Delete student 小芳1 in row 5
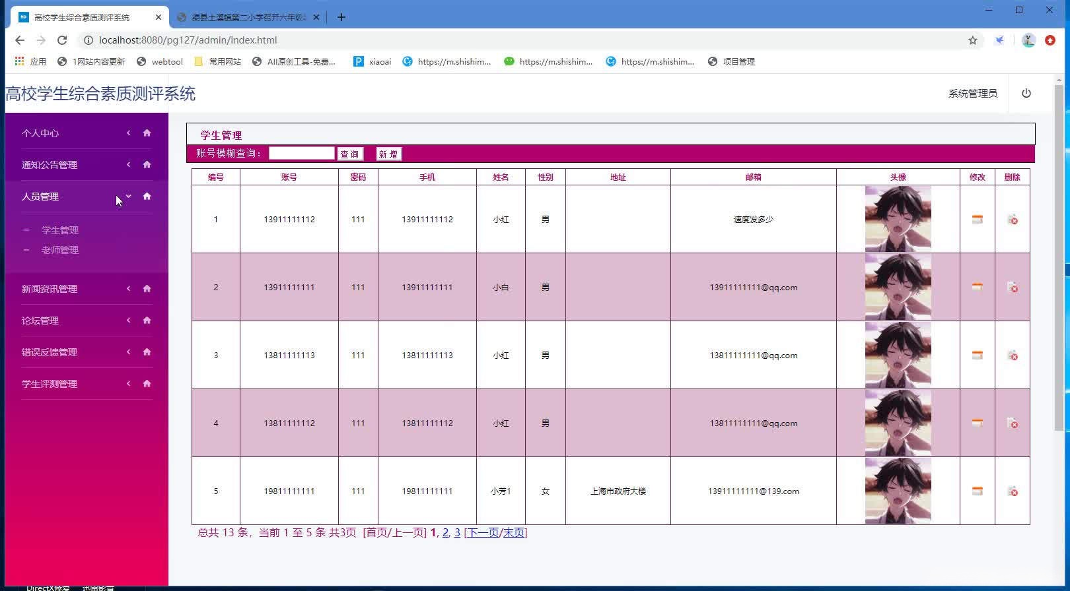The height and width of the screenshot is (591, 1070). pos(1012,491)
